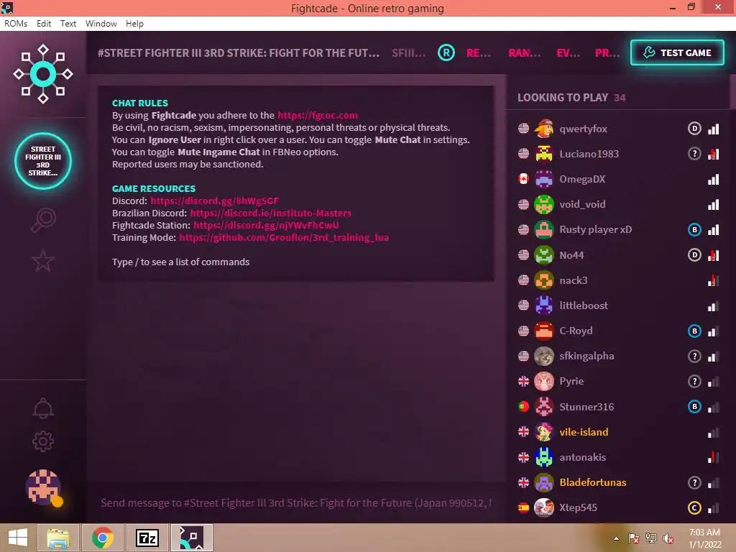Click Luciano1983's avatar
Screen dimensions: 736x552
543,154
